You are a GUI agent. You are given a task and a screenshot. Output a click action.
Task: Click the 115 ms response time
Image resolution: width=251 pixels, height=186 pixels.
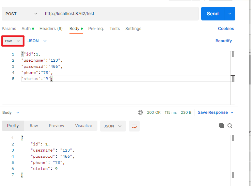171,112
